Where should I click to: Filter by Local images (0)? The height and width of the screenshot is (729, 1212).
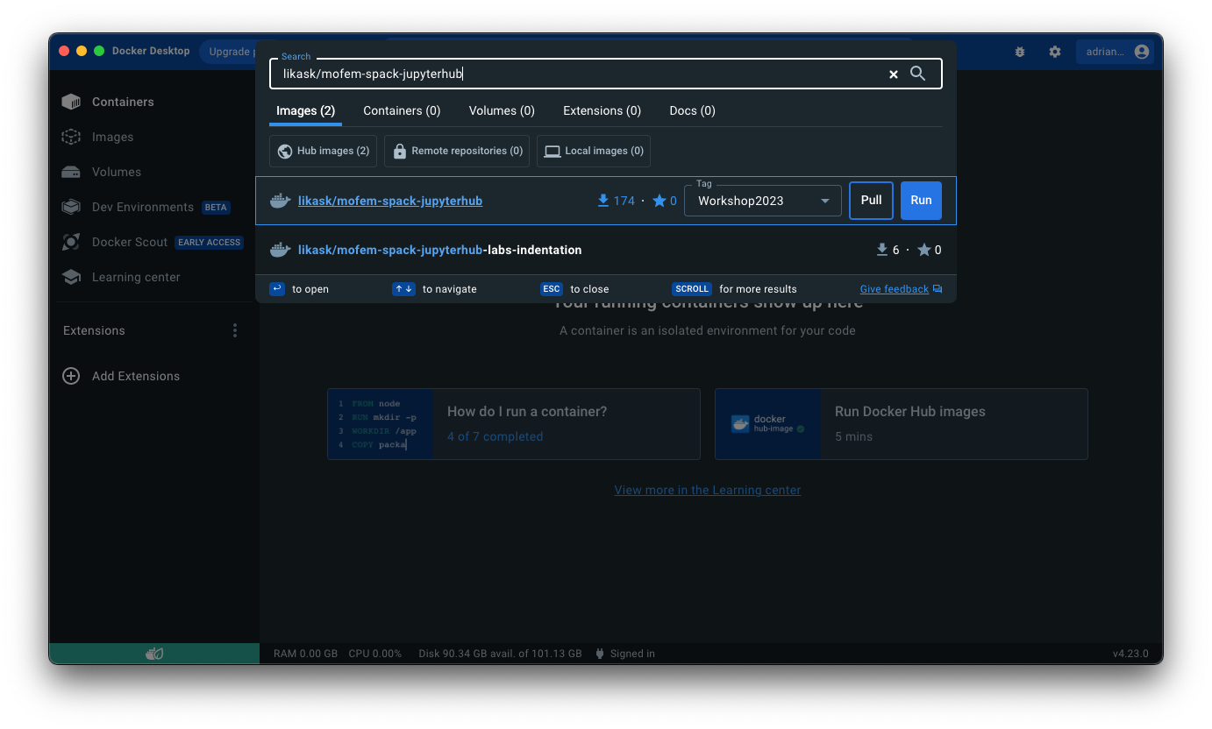(594, 151)
